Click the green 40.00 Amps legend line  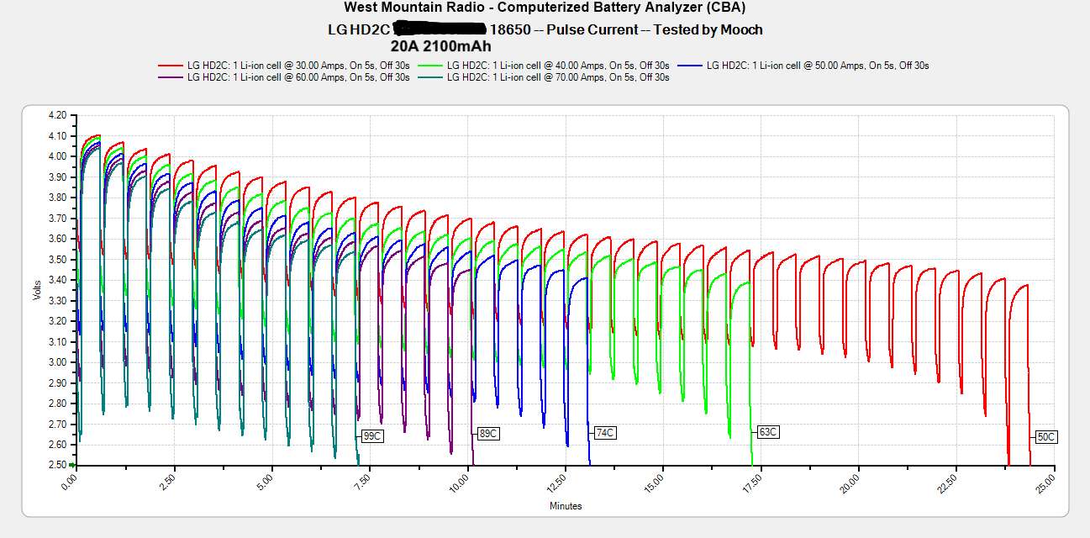[431, 65]
